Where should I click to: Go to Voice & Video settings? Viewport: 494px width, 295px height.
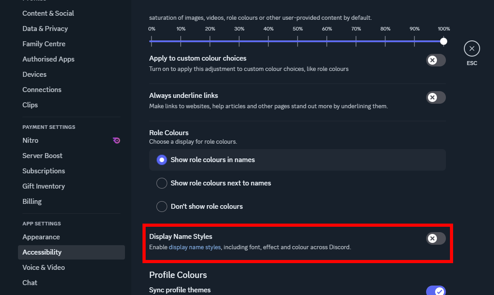point(44,268)
